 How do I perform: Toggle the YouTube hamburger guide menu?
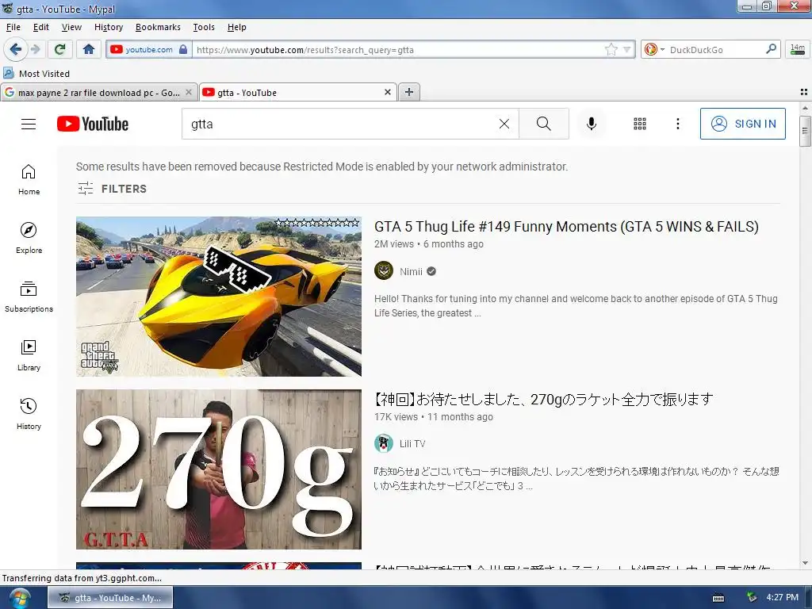tap(29, 124)
